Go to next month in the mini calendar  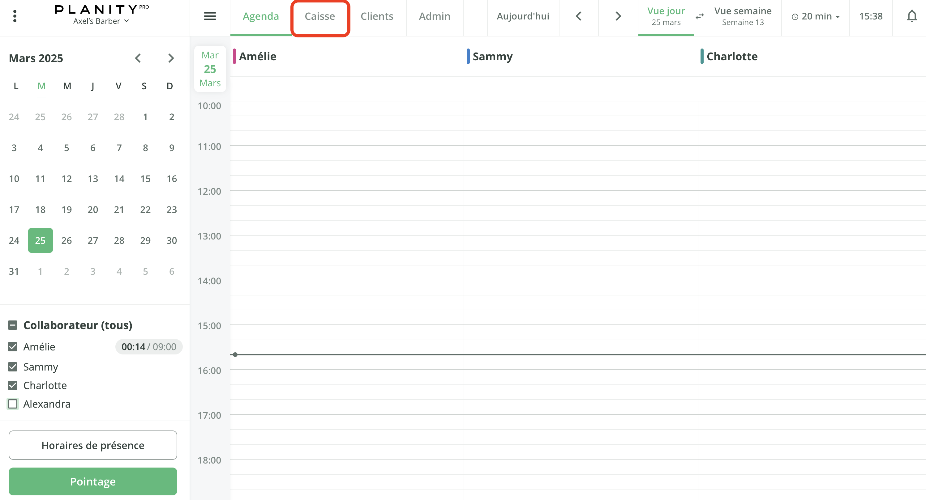[171, 58]
